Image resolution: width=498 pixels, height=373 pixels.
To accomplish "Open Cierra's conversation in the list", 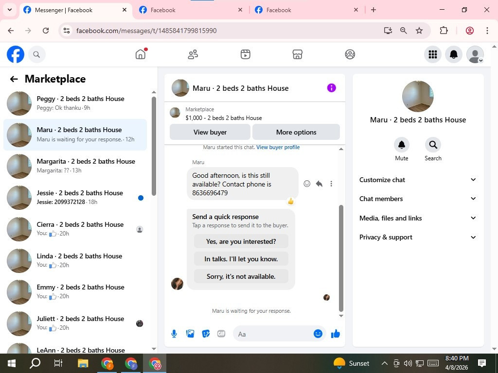I will tap(75, 229).
